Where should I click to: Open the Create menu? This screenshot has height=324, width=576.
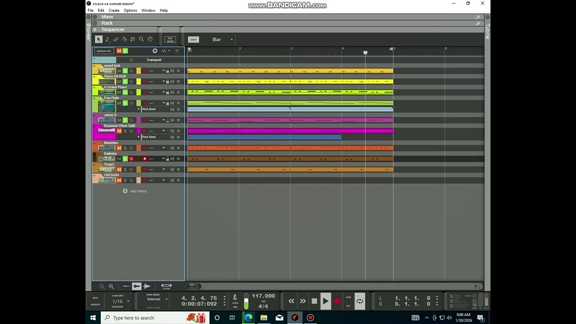point(114,10)
